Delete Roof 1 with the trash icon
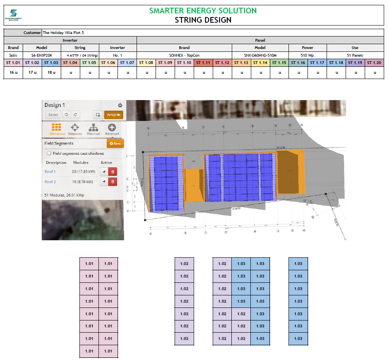Viewport: 389px width, 361px height. coord(113,172)
